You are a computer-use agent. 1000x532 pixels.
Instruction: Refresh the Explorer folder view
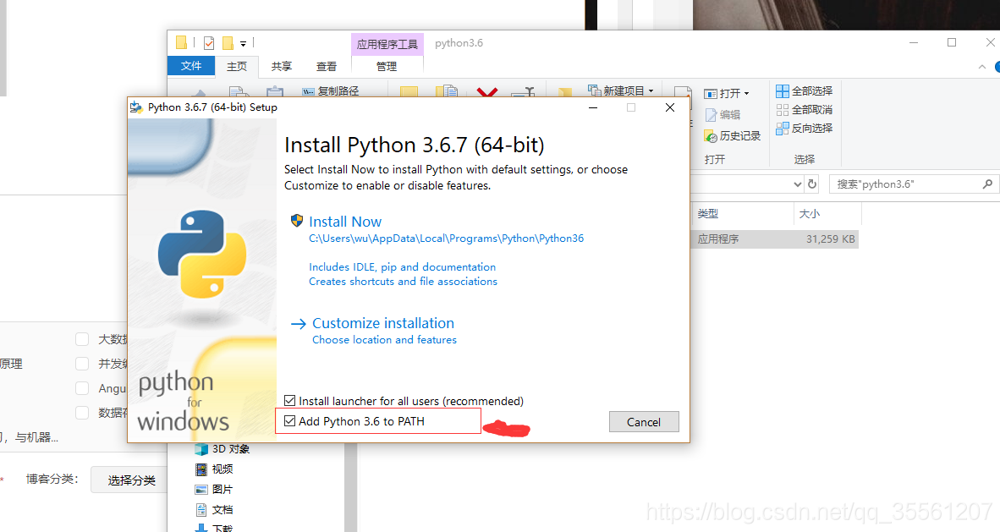point(812,184)
